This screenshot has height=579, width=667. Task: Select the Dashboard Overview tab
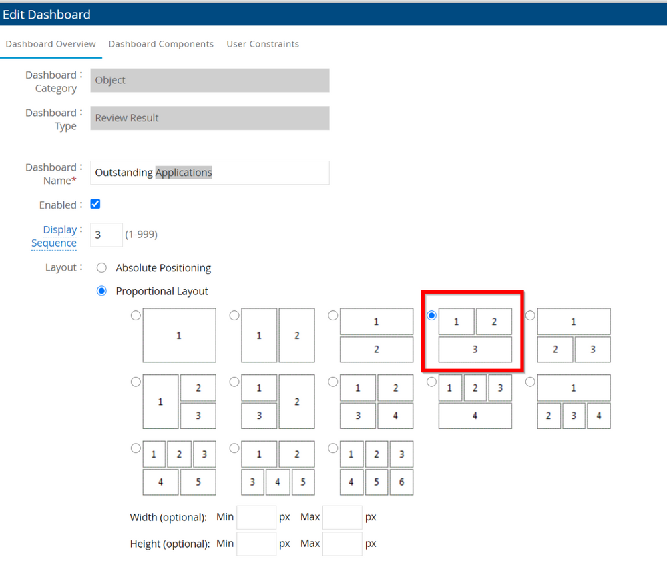point(51,44)
